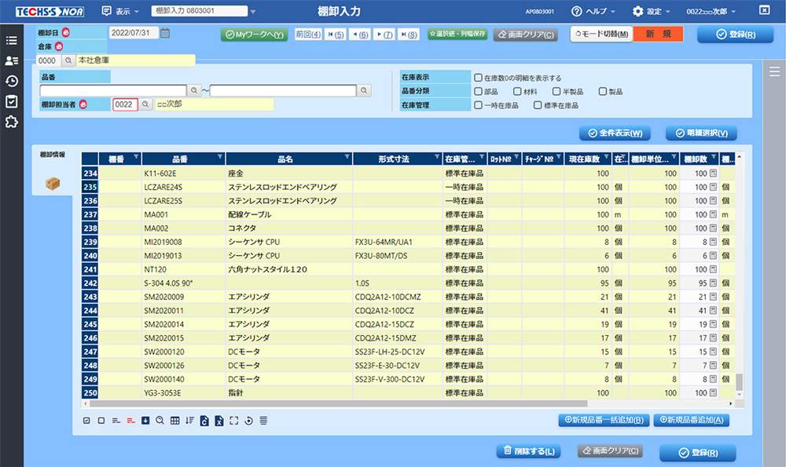786x467 pixels.
Task: Click deselect-all empty box toolbar icon
Action: tap(101, 421)
